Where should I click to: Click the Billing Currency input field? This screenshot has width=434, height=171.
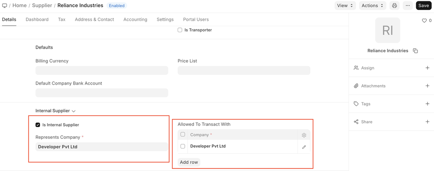coord(102,71)
